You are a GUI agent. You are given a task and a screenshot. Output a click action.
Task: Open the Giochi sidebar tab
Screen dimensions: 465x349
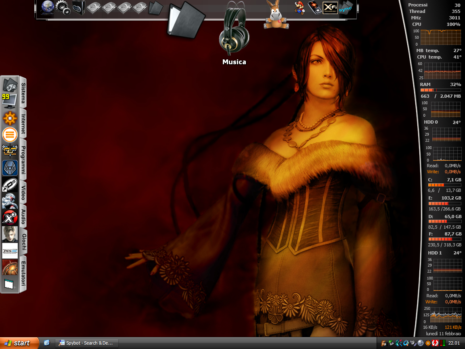coord(23,242)
